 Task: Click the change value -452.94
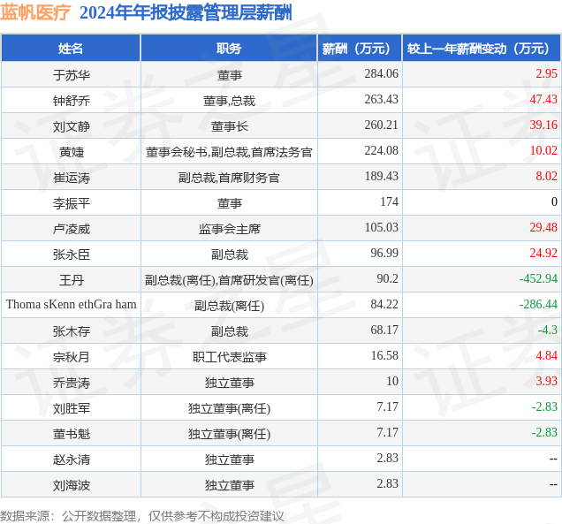(539, 278)
